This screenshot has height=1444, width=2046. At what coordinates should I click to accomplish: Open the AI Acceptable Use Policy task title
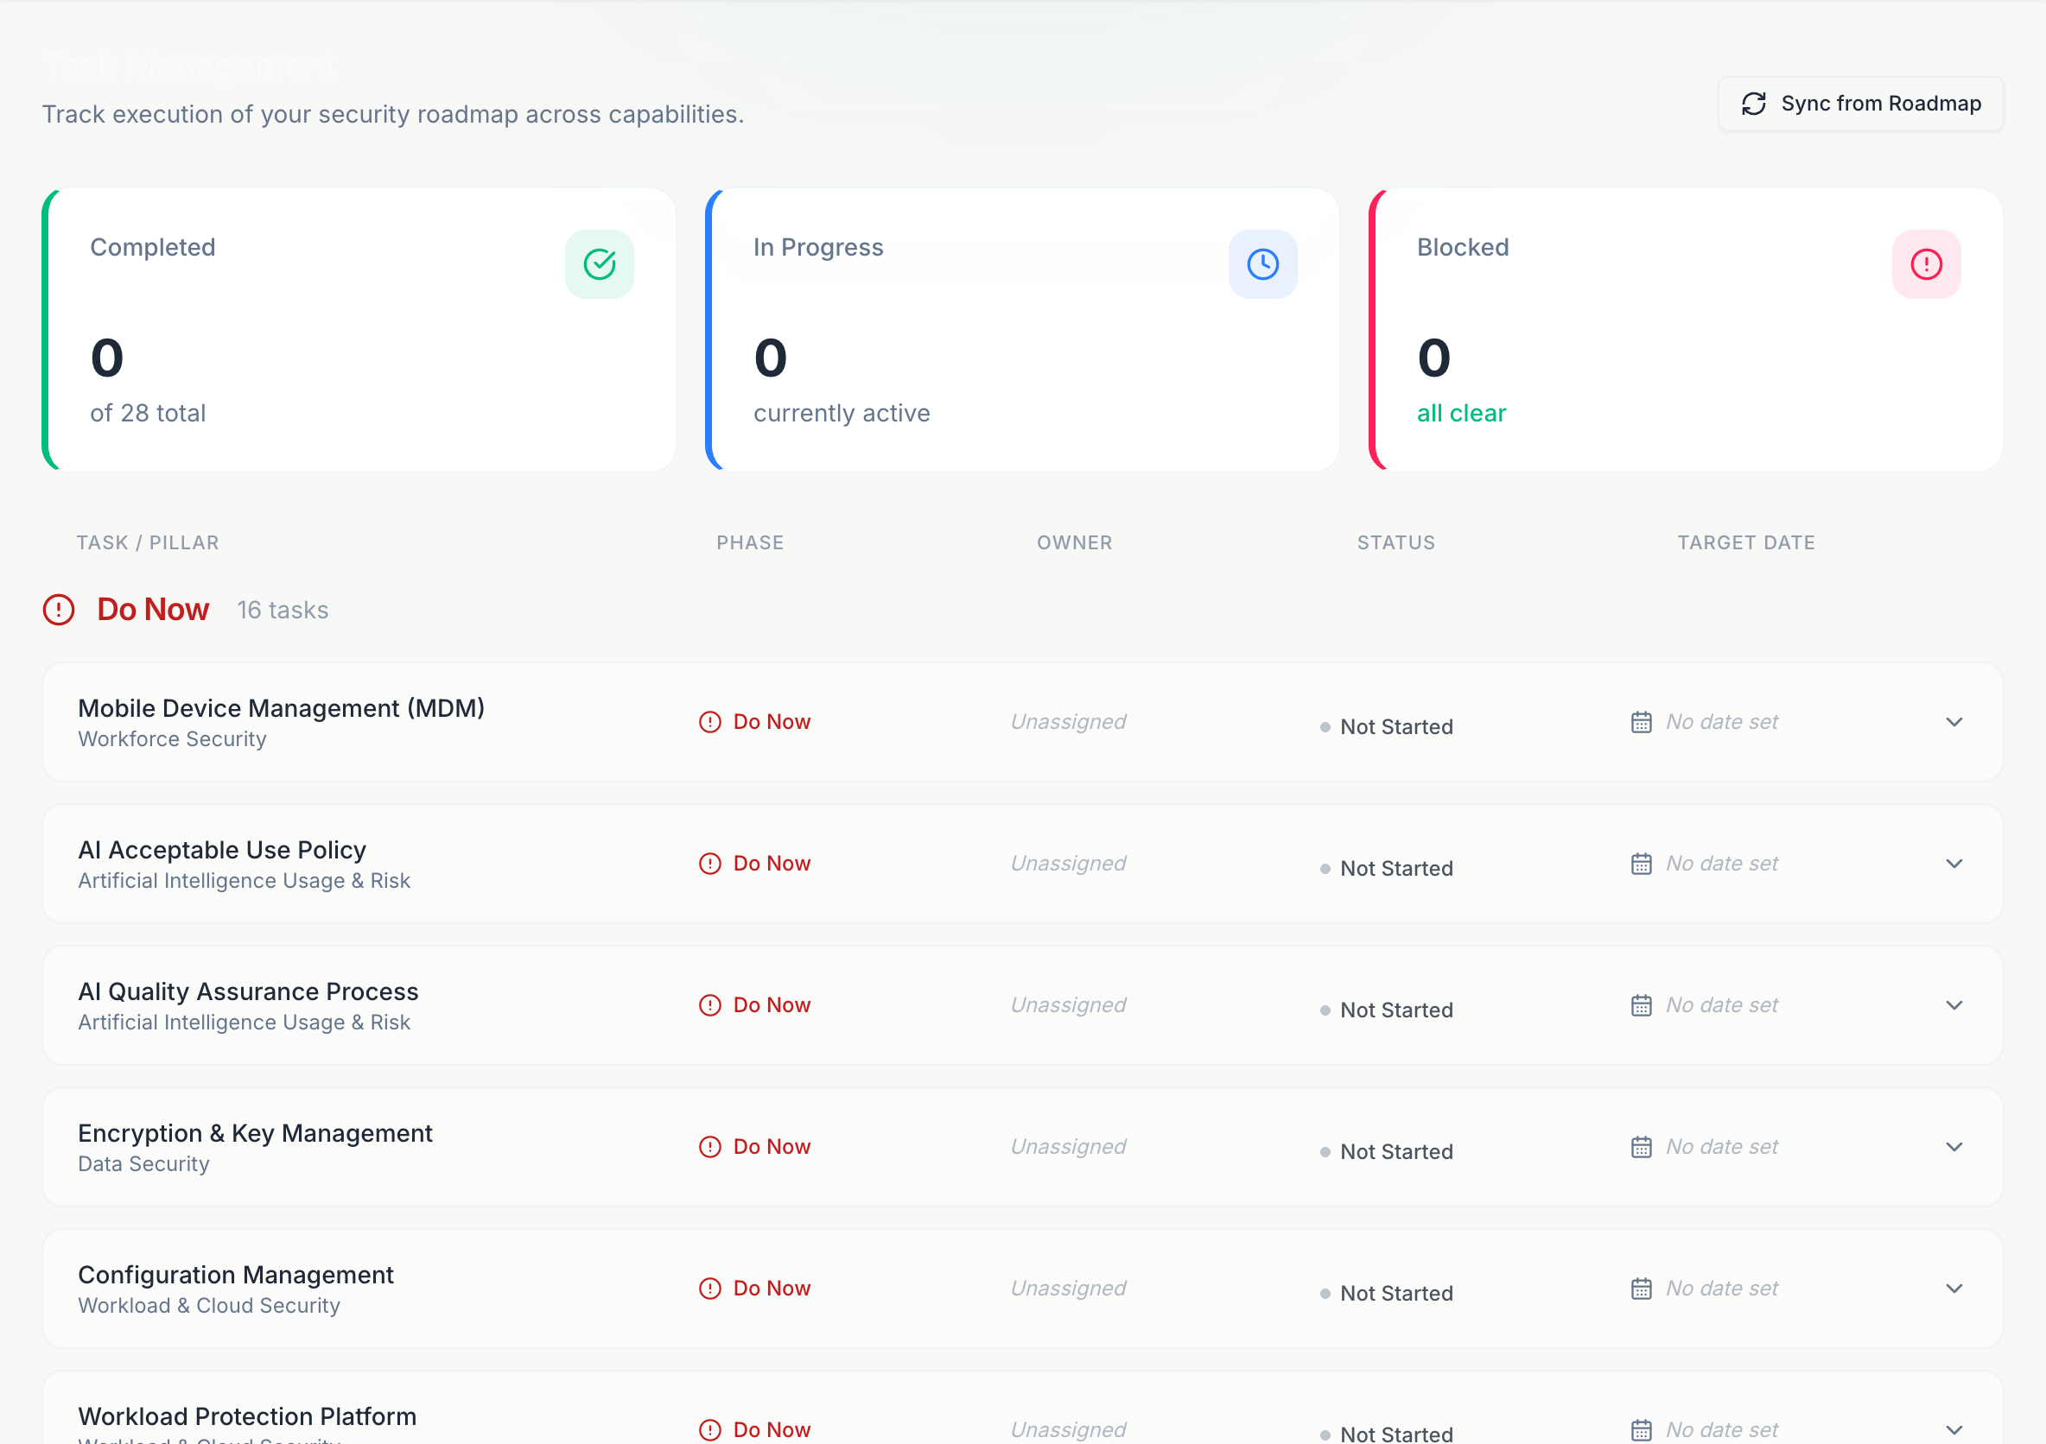click(x=222, y=850)
